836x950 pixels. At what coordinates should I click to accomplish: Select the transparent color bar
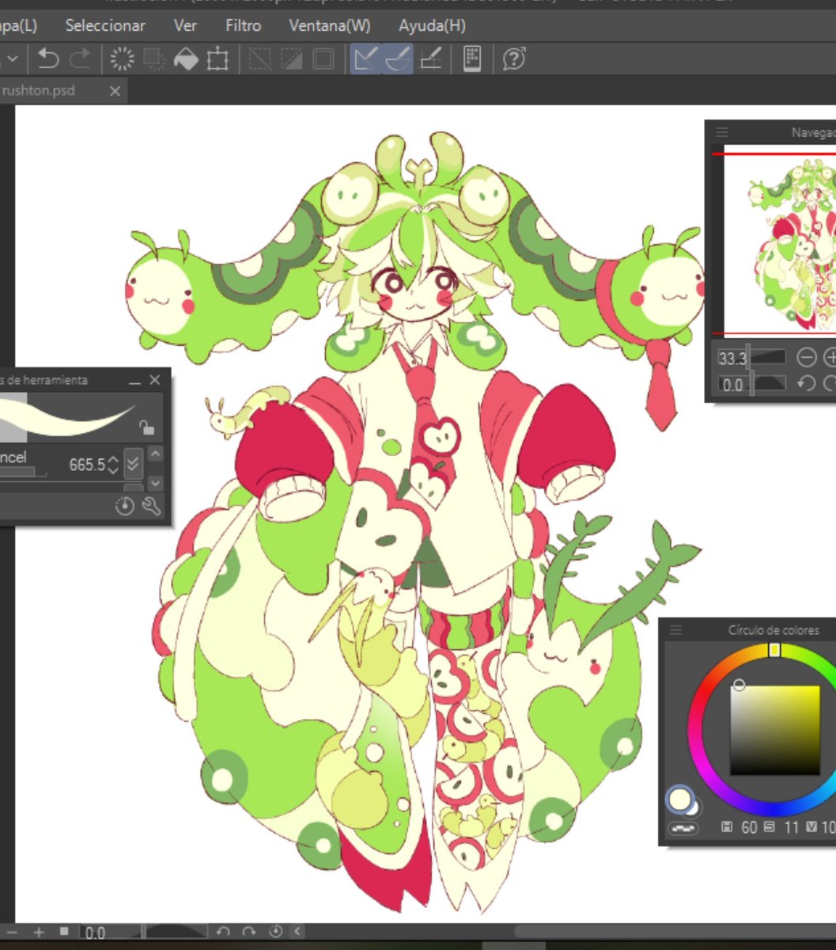click(683, 828)
